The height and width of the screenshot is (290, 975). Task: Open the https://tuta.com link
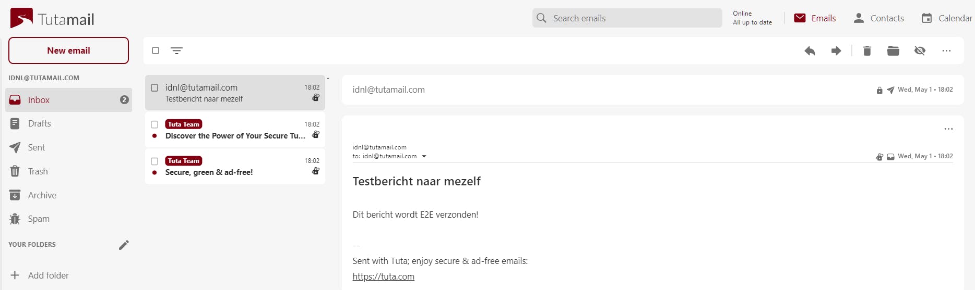[383, 276]
